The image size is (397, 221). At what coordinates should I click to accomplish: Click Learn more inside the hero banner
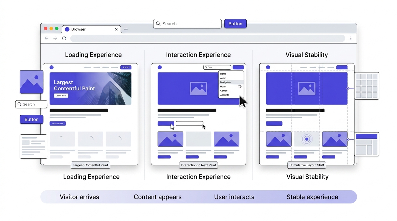point(61,96)
